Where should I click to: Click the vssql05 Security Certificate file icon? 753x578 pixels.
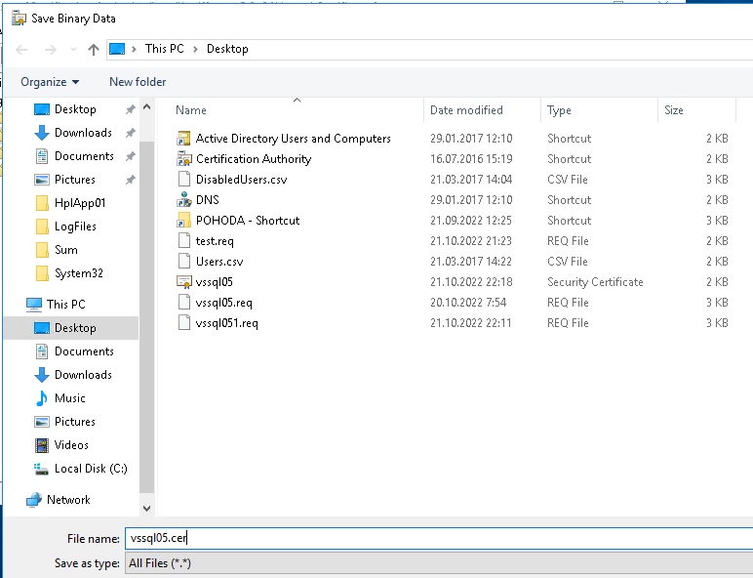(x=184, y=282)
